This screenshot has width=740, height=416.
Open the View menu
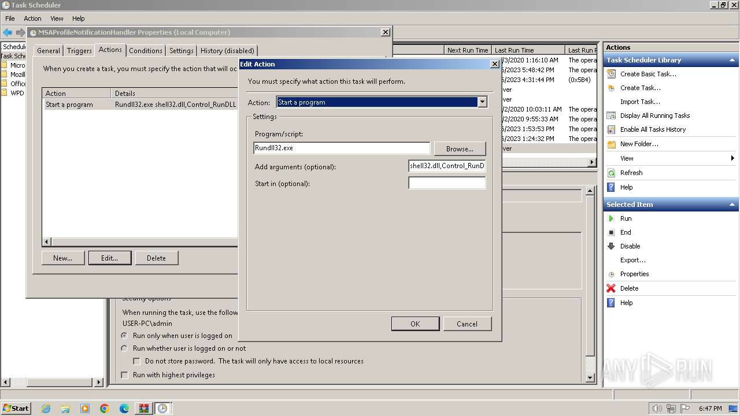[57, 18]
